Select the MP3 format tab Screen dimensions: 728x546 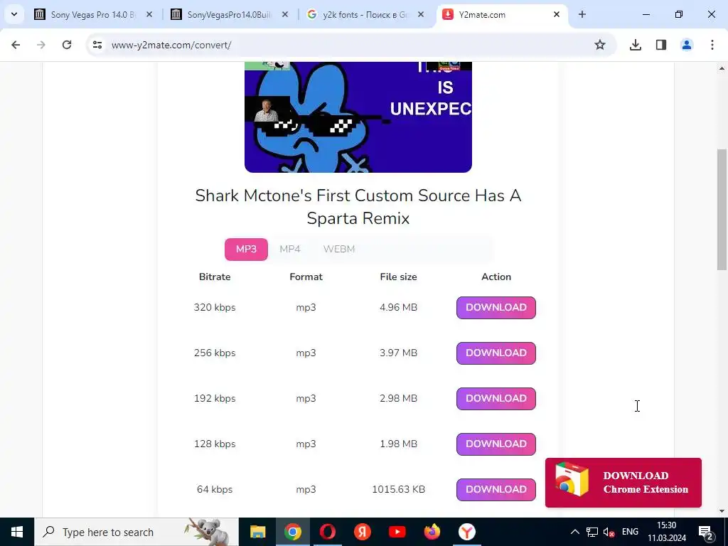(246, 250)
